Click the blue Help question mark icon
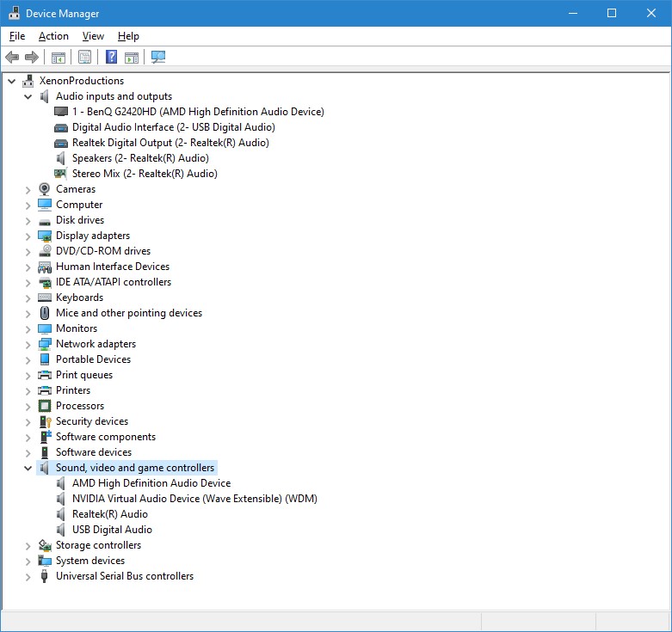 pos(111,58)
